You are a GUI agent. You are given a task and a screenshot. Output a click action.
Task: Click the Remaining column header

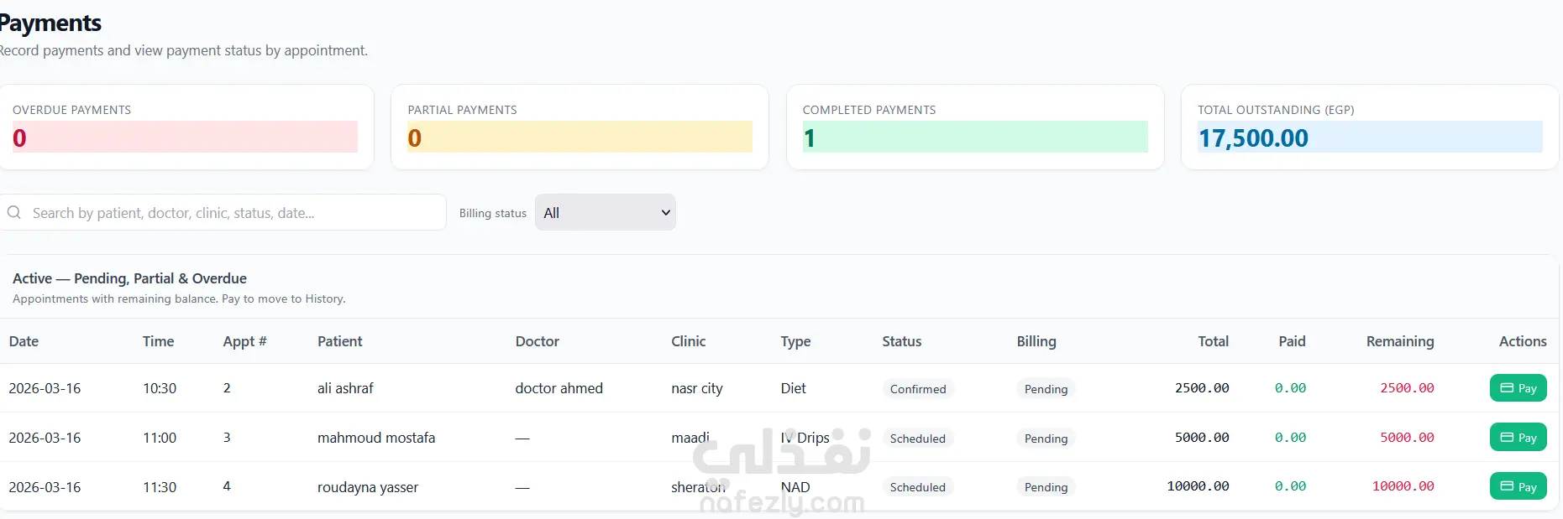pyautogui.click(x=1399, y=341)
